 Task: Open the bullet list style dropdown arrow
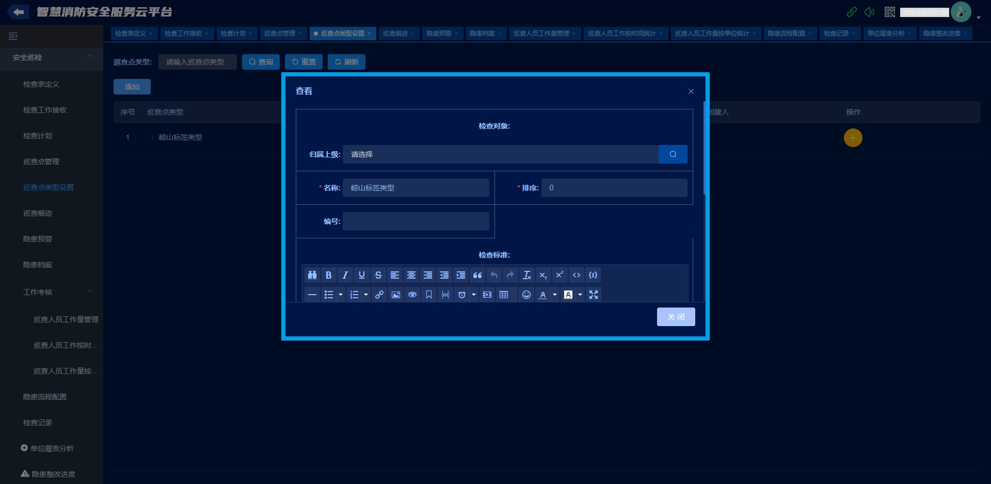coord(341,295)
